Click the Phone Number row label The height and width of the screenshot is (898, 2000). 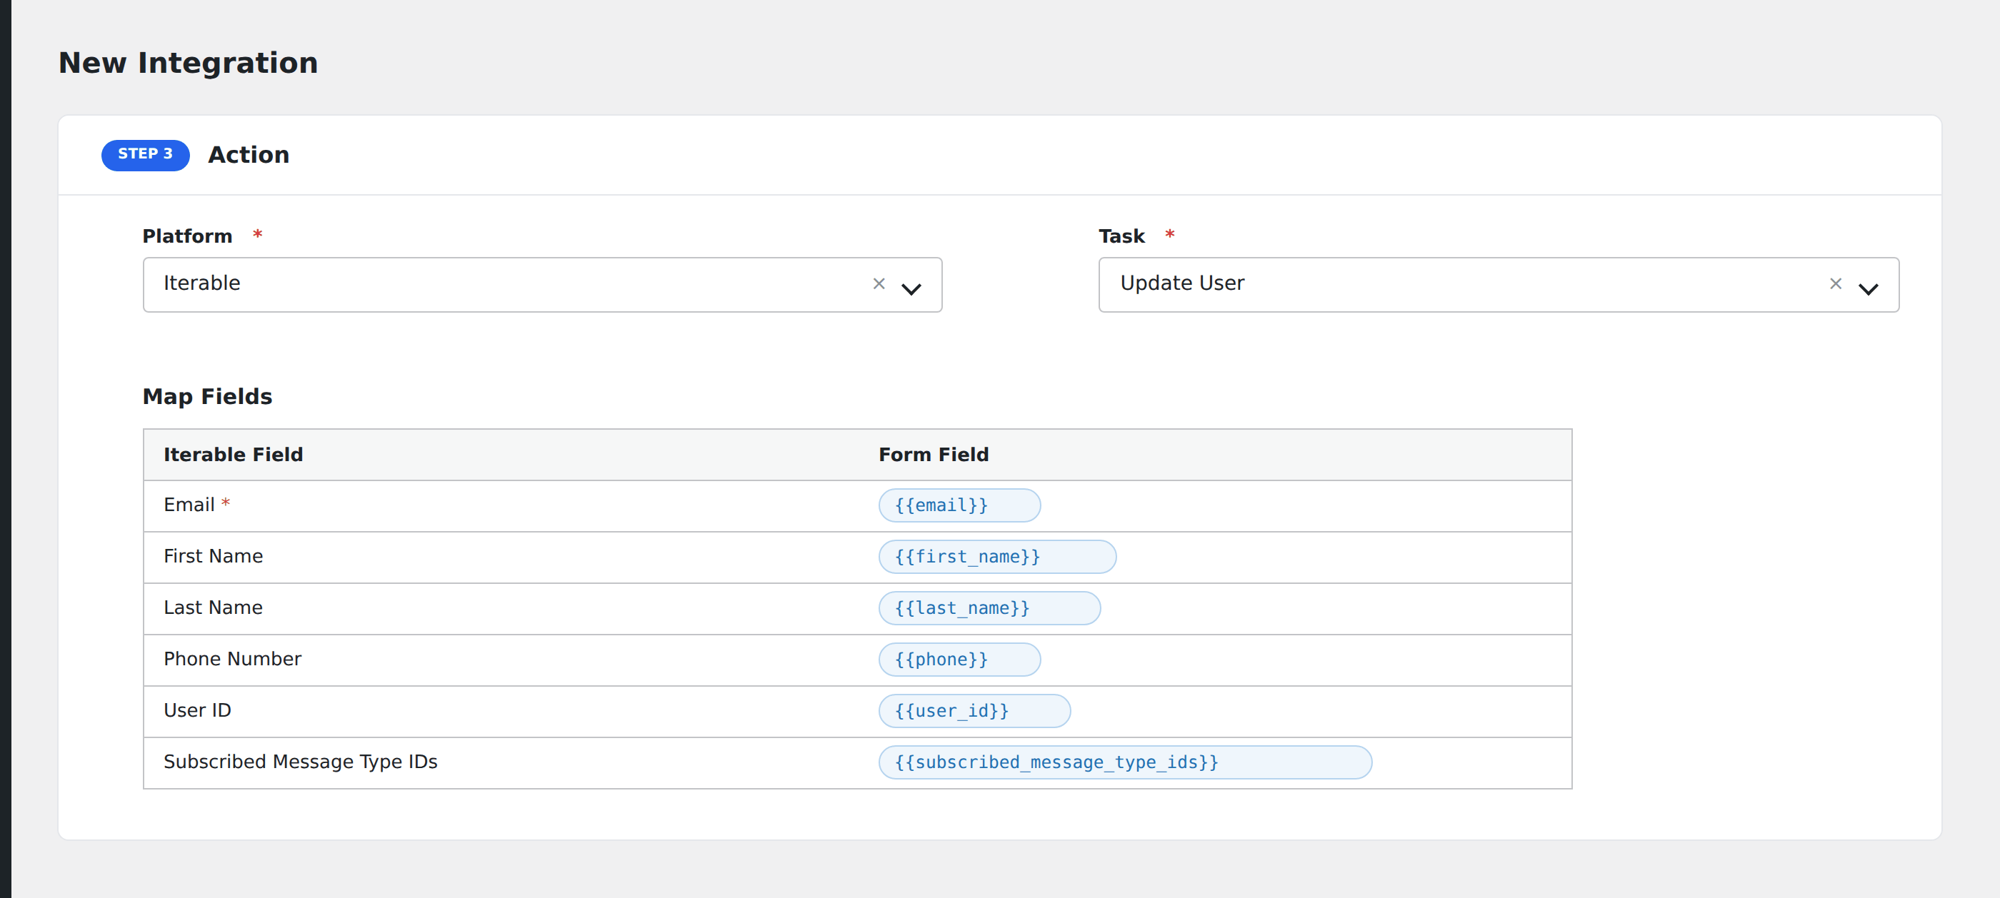[233, 658]
